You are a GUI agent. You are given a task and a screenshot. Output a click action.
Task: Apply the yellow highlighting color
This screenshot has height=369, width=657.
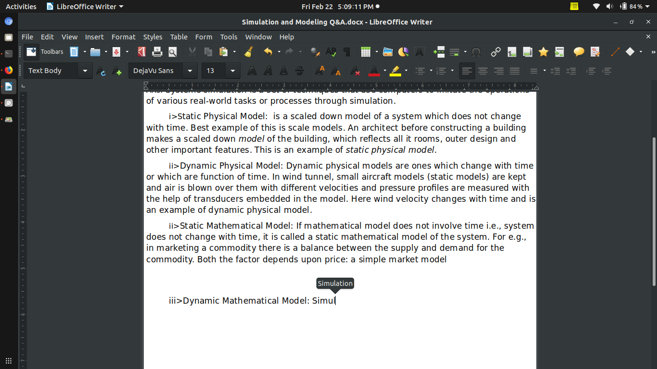click(x=395, y=71)
